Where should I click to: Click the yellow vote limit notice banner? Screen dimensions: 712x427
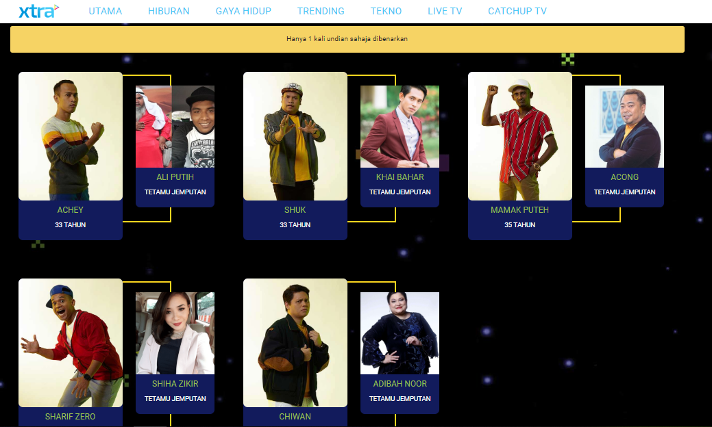[x=347, y=39]
